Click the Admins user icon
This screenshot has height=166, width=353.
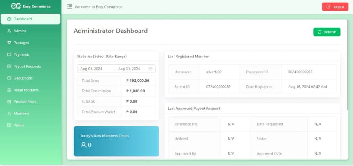(9, 31)
